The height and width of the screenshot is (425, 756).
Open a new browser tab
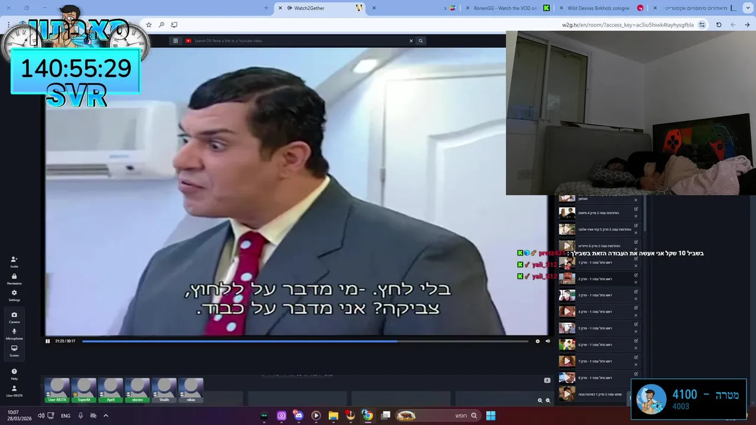pos(266,8)
